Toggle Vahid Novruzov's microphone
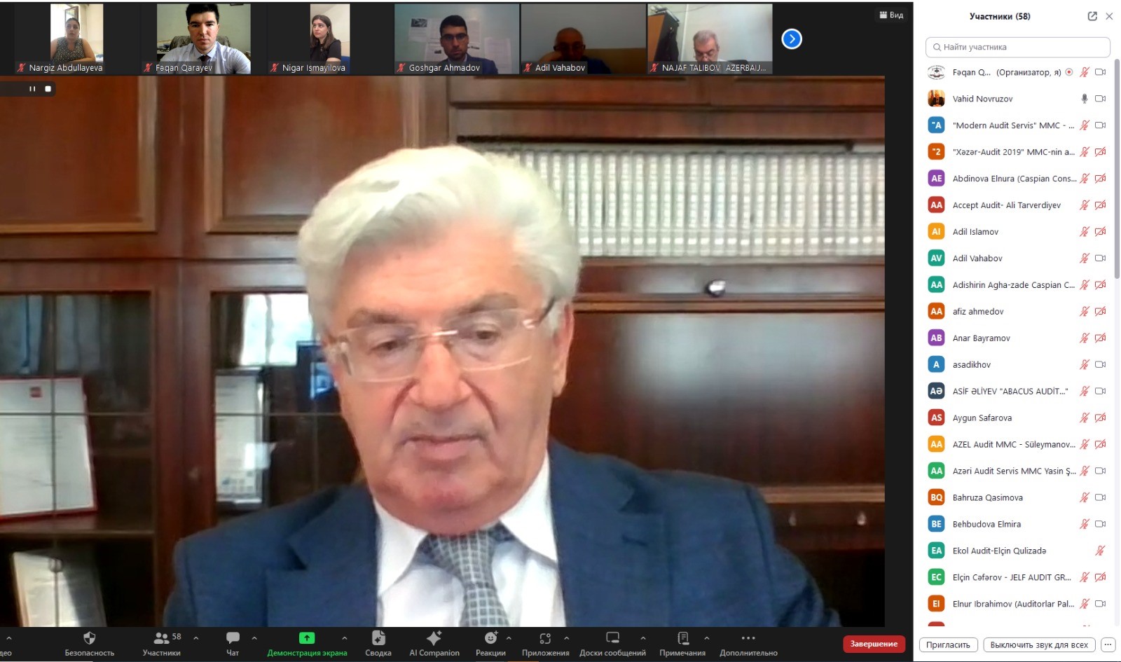 pos(1085,99)
